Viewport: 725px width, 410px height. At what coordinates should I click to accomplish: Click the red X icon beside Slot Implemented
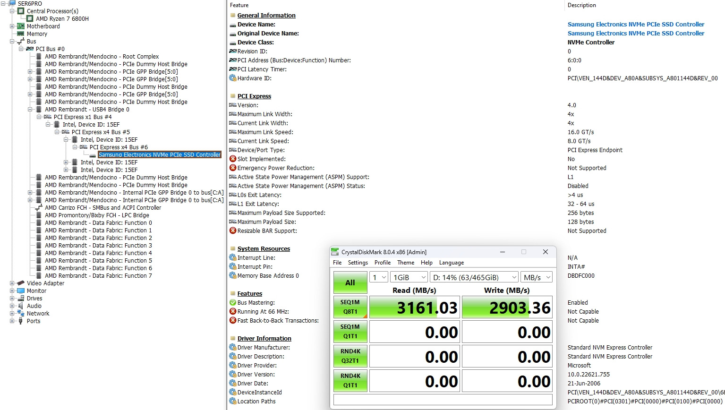click(x=233, y=159)
